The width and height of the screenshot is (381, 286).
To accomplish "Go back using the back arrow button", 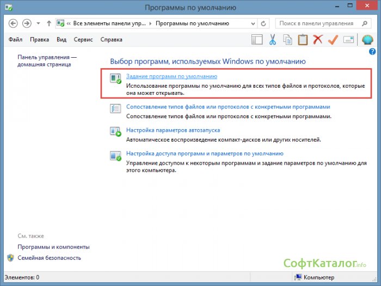I will pos(14,24).
